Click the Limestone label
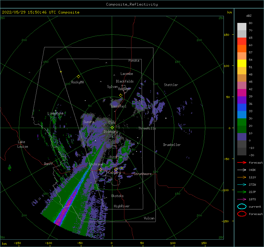264x247 pixels. [x=55, y=113]
